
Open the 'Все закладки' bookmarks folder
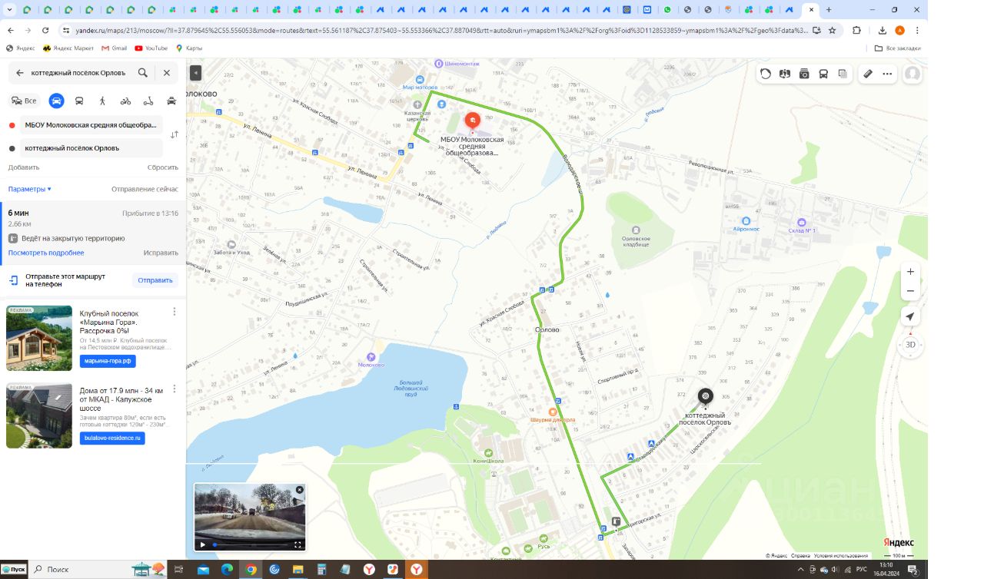(897, 48)
